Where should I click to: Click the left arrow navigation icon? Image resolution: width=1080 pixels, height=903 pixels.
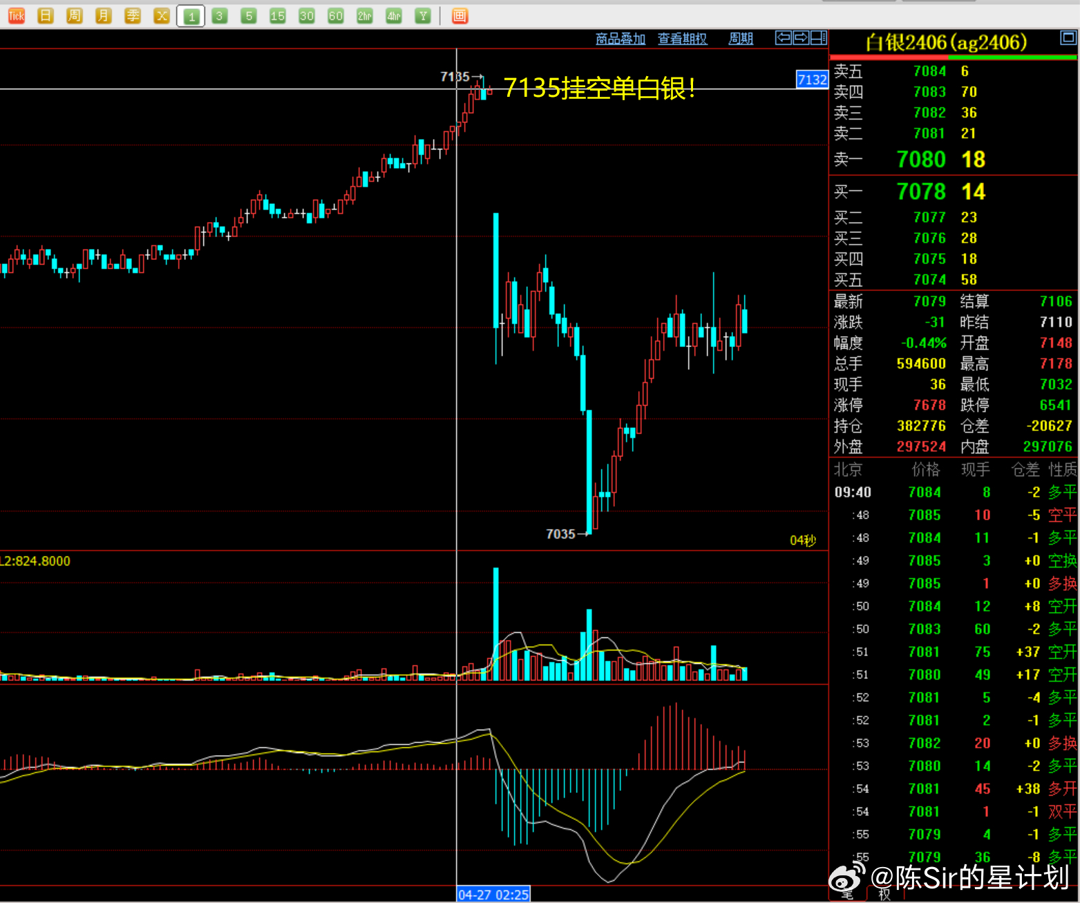coord(784,38)
